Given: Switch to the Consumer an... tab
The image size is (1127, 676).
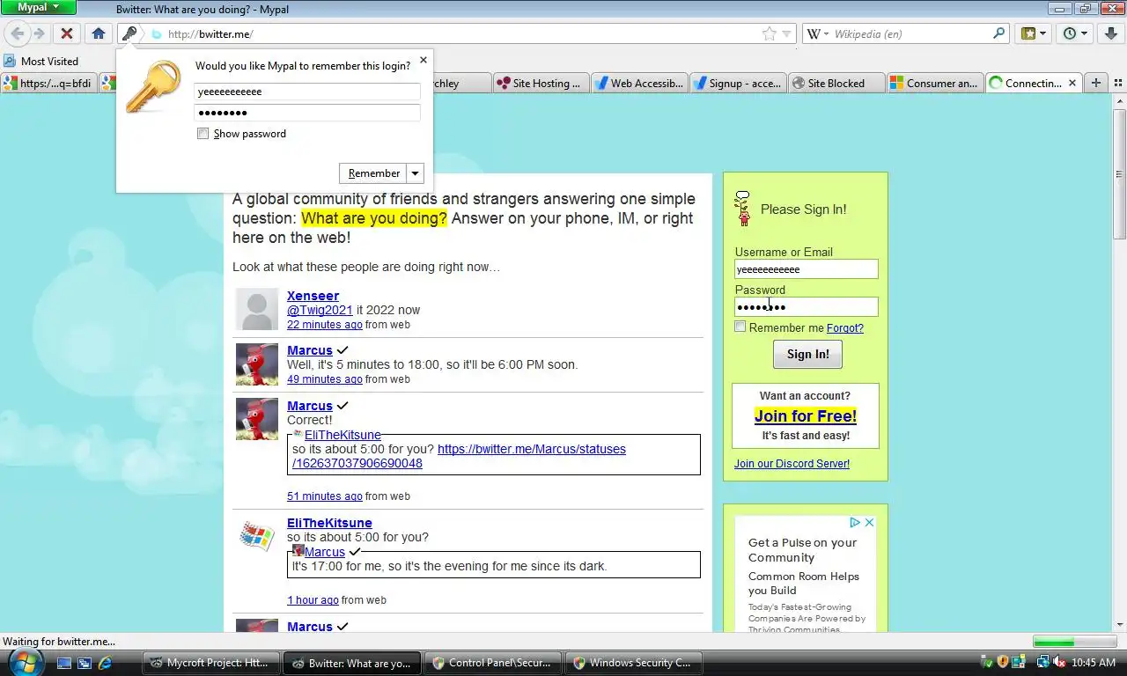Looking at the screenshot, I should 935,83.
